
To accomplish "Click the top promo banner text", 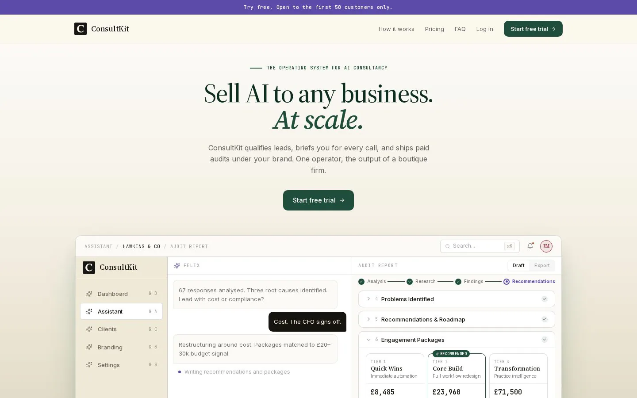I will [x=318, y=7].
